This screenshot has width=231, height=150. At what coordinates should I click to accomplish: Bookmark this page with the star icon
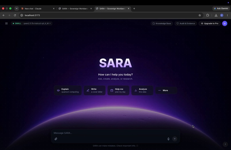tap(200, 15)
